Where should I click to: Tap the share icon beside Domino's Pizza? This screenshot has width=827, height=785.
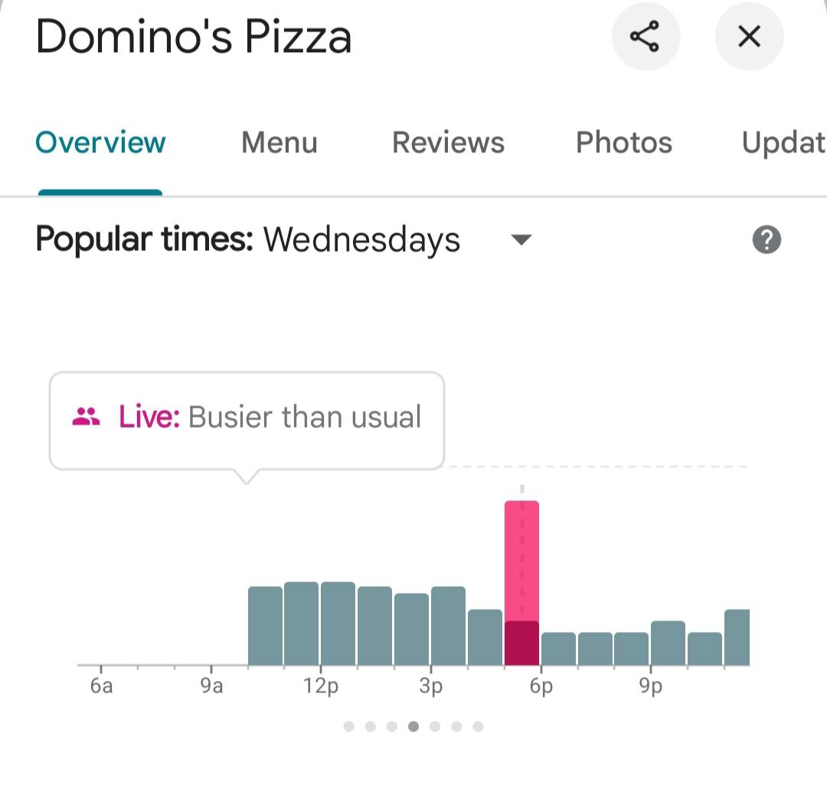646,37
